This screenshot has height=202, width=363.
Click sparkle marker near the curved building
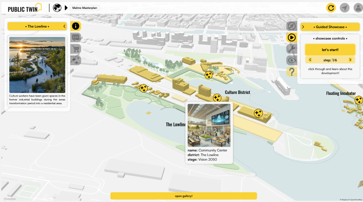coord(208,75)
